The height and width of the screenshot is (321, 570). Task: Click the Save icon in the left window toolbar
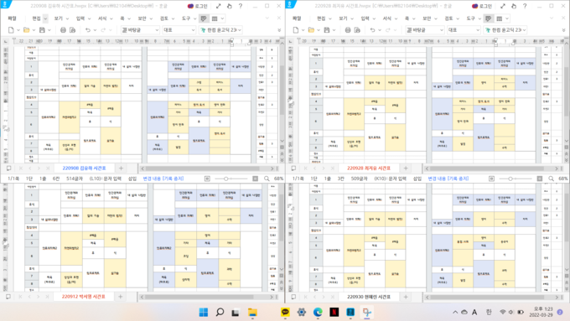click(42, 30)
